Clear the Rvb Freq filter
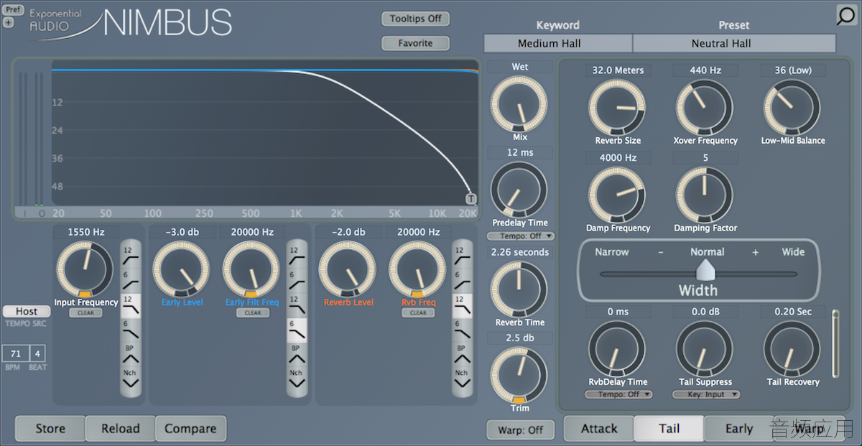This screenshot has height=446, width=862. tap(418, 313)
